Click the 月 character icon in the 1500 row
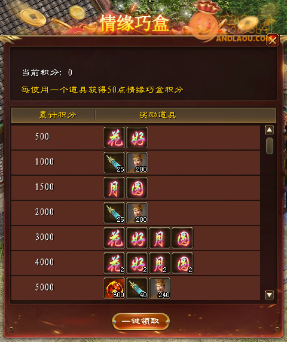This screenshot has height=342, width=287. pos(114,188)
